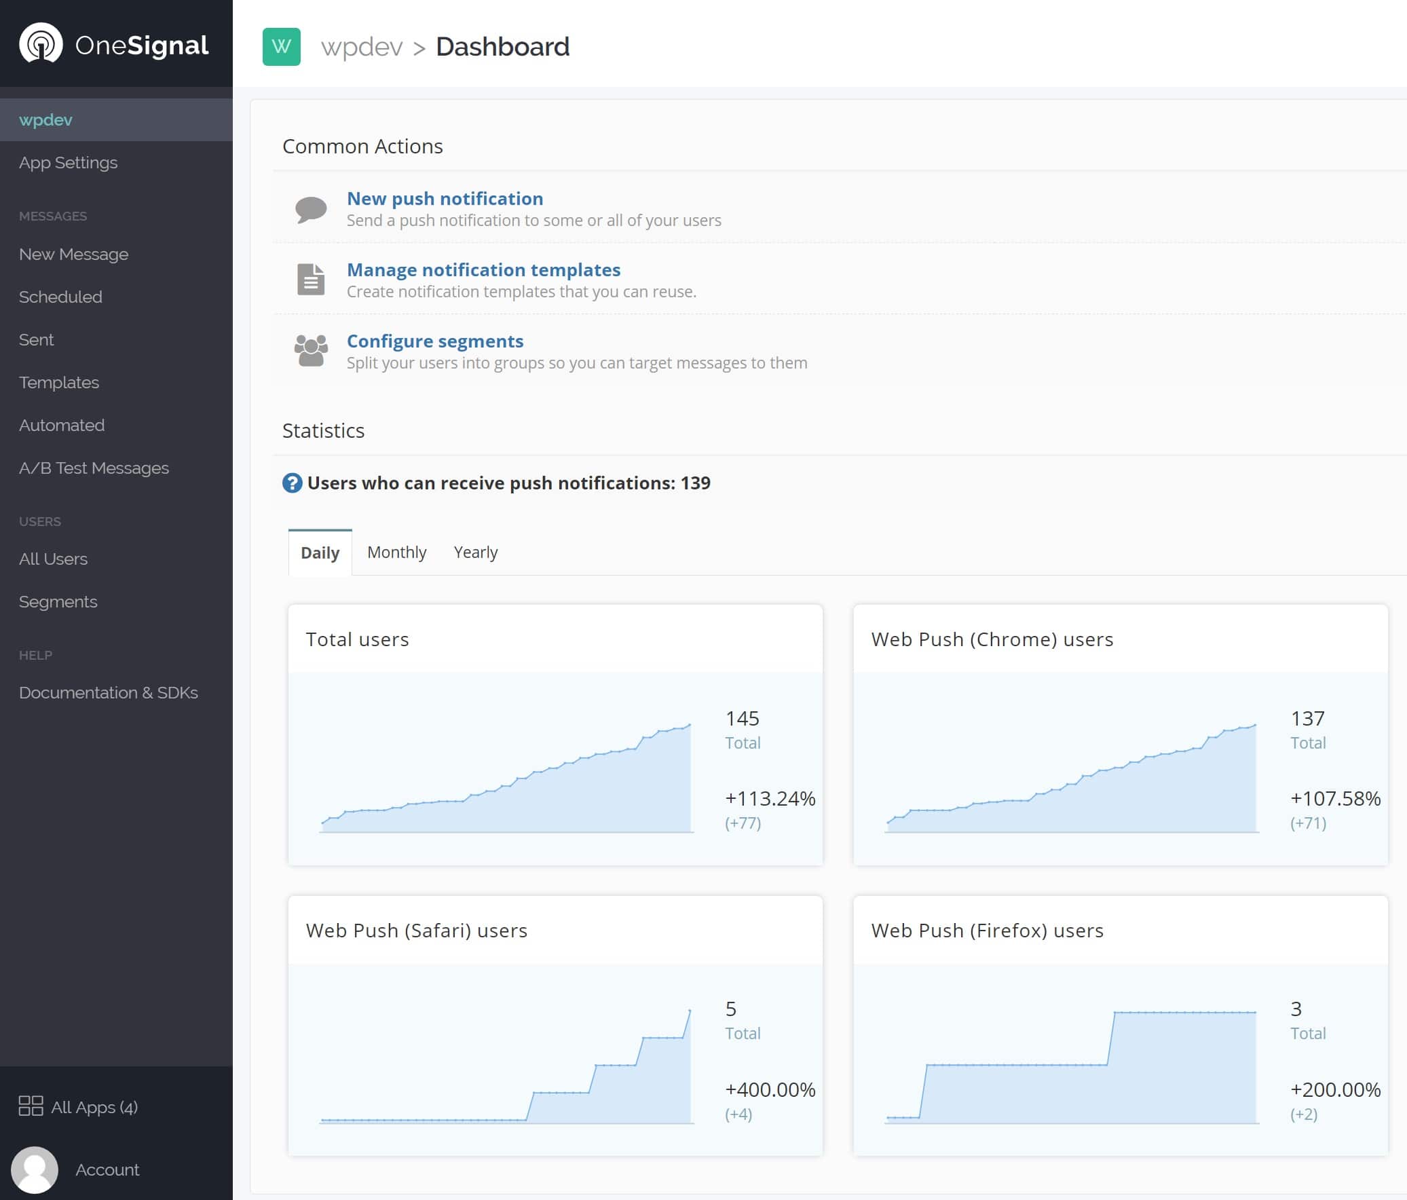1407x1200 pixels.
Task: Click the Scheduled messages sidebar item
Action: click(x=60, y=297)
